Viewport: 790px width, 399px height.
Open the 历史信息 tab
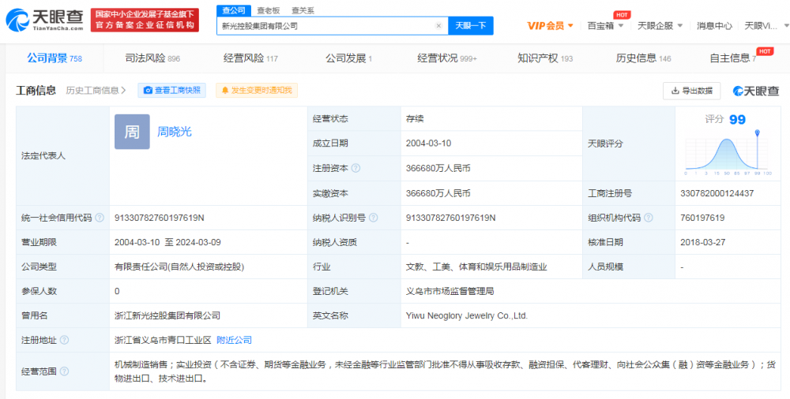(643, 58)
